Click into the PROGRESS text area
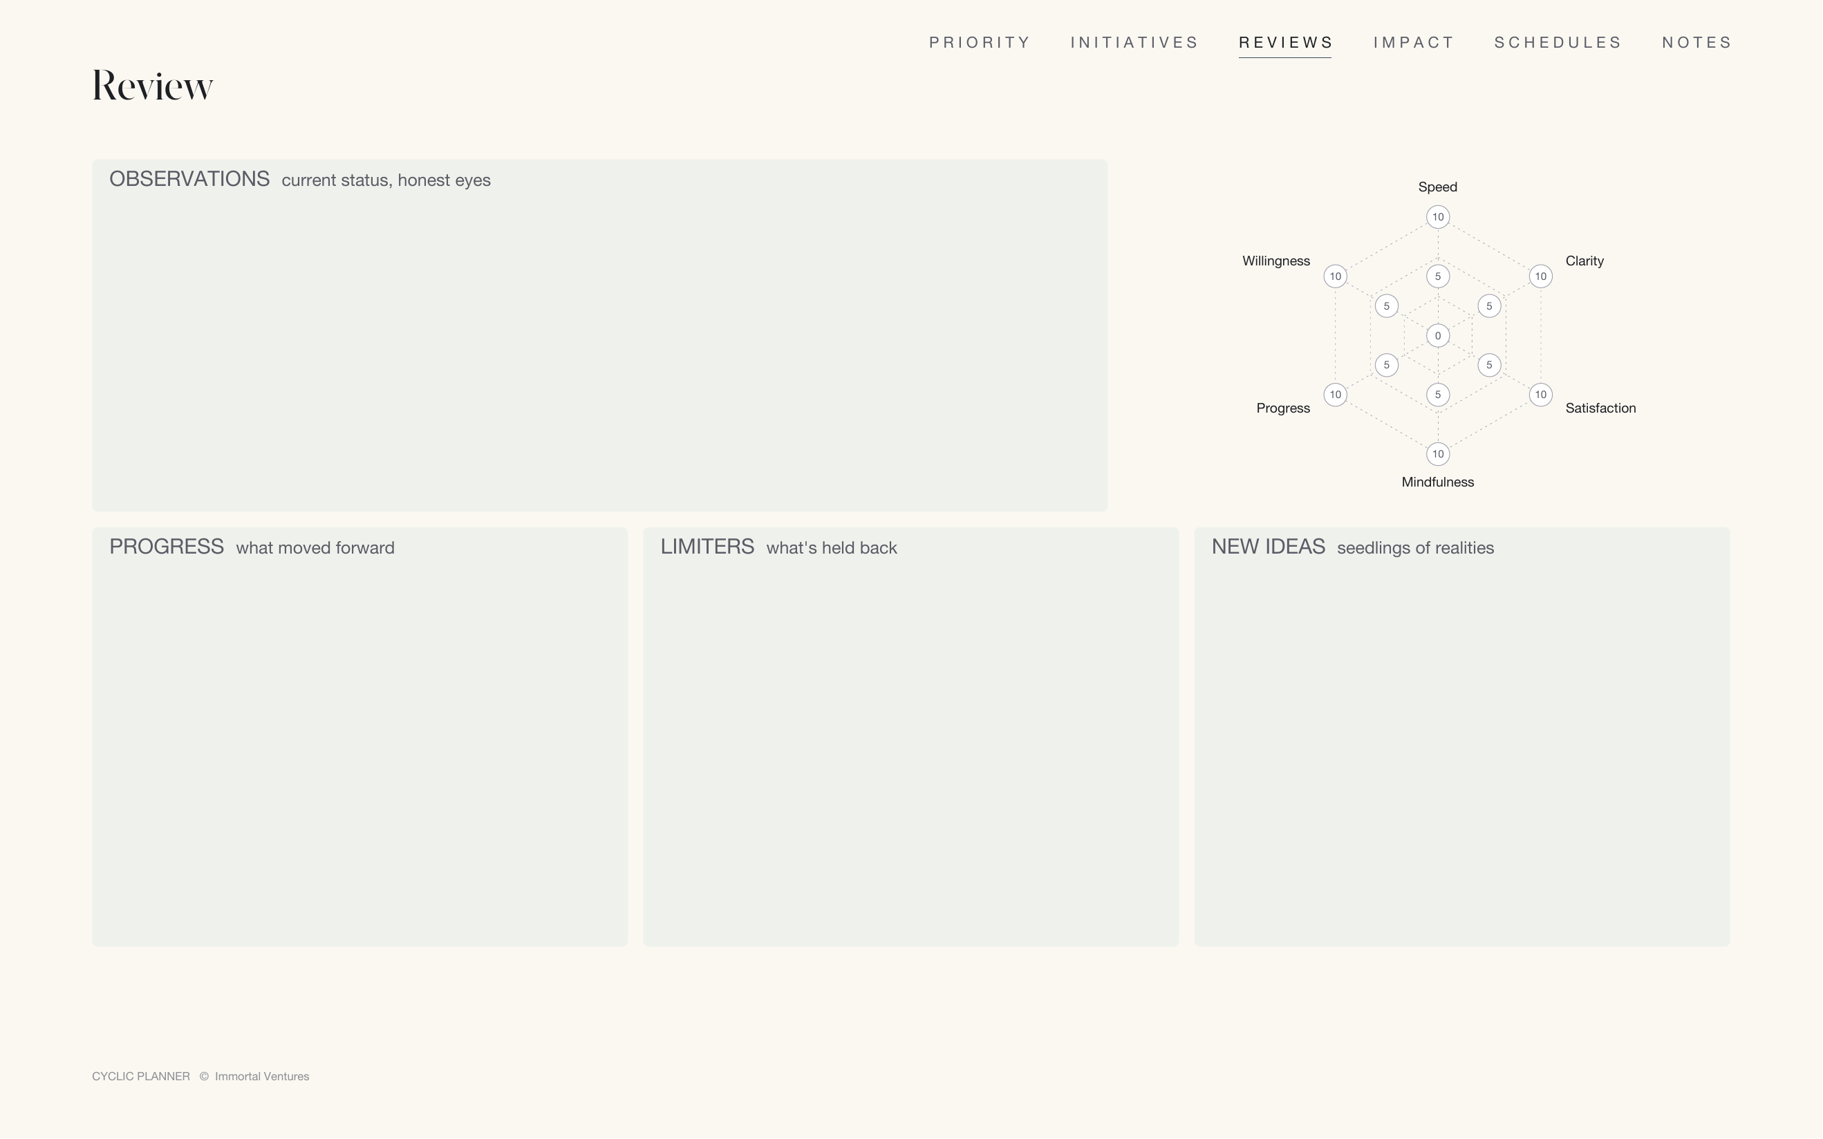This screenshot has width=1823, height=1139. [x=359, y=737]
